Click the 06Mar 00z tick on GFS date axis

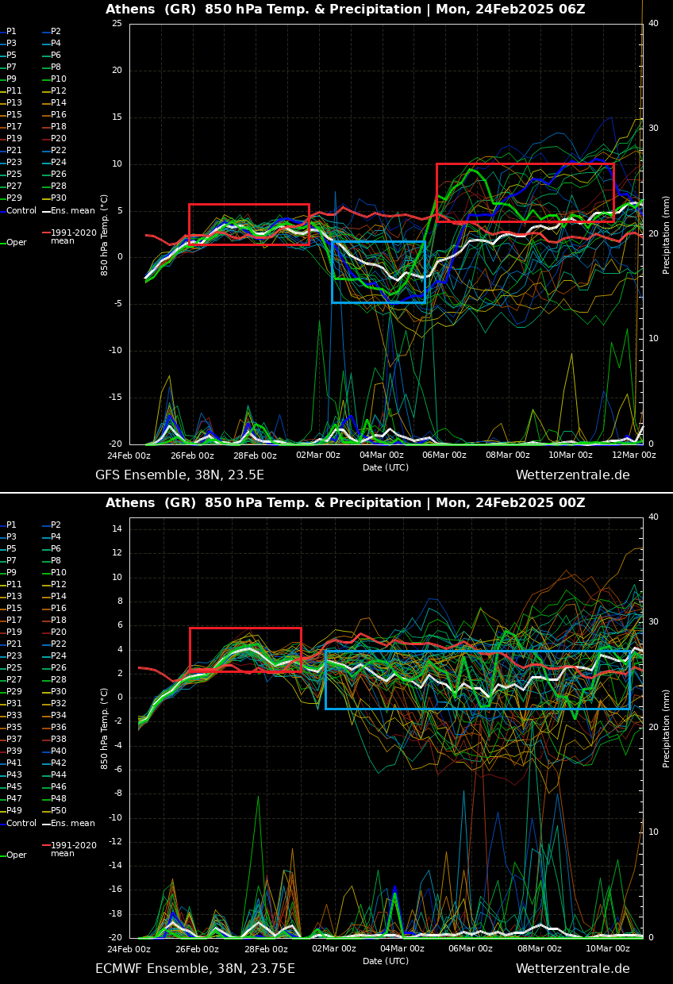tap(444, 455)
